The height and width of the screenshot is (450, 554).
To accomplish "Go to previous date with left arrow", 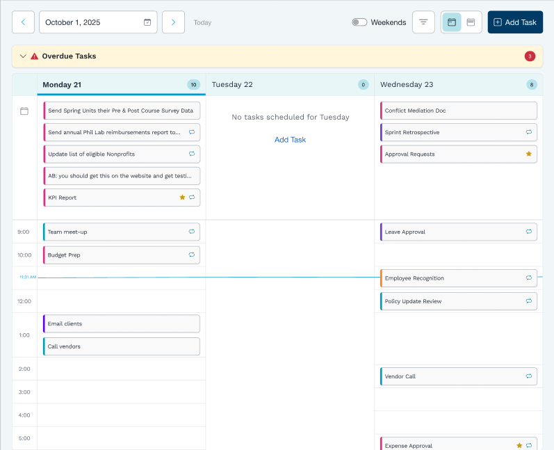I will pyautogui.click(x=23, y=22).
